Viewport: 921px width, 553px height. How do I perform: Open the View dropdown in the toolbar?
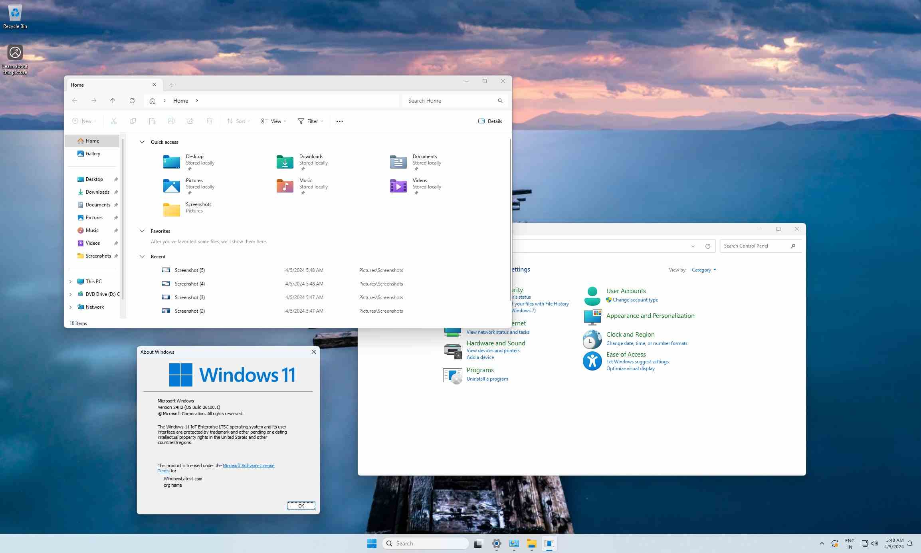[x=274, y=121]
